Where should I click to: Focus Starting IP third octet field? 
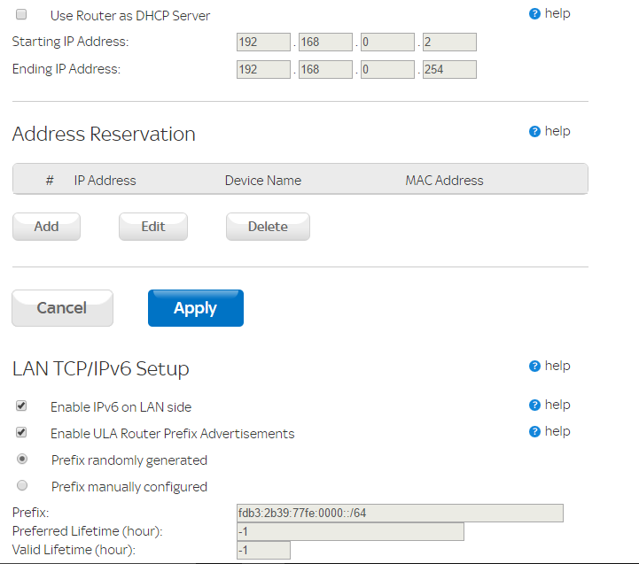[x=387, y=42]
